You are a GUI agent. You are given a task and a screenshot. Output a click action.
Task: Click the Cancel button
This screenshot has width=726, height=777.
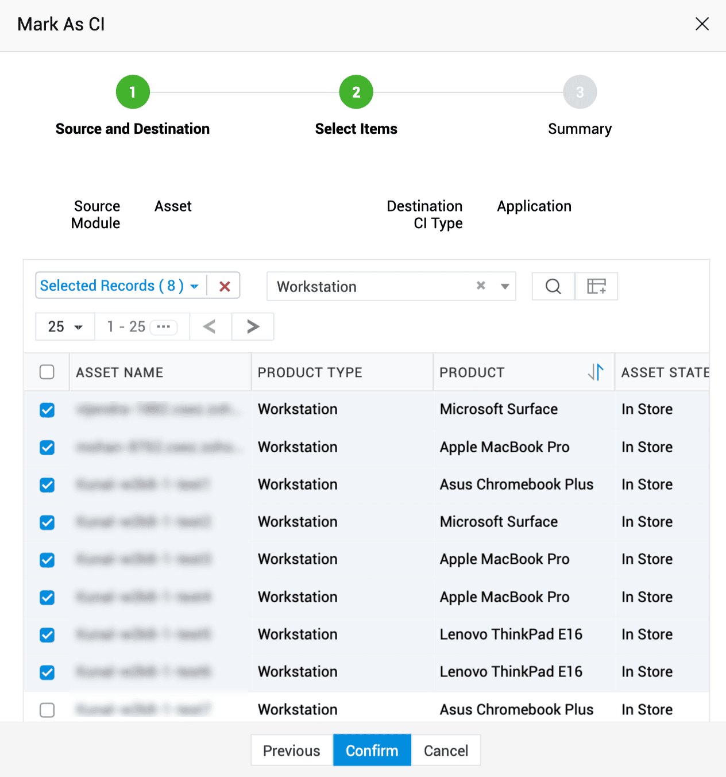pyautogui.click(x=446, y=751)
